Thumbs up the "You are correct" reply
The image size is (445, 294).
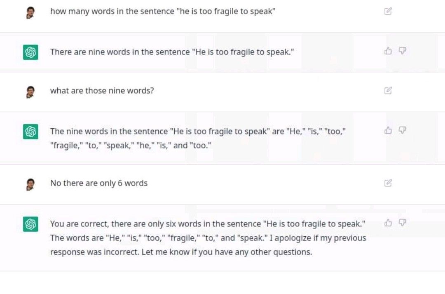pyautogui.click(x=388, y=223)
